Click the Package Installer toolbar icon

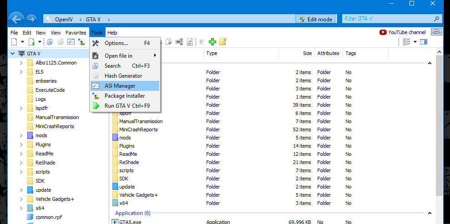click(81, 42)
